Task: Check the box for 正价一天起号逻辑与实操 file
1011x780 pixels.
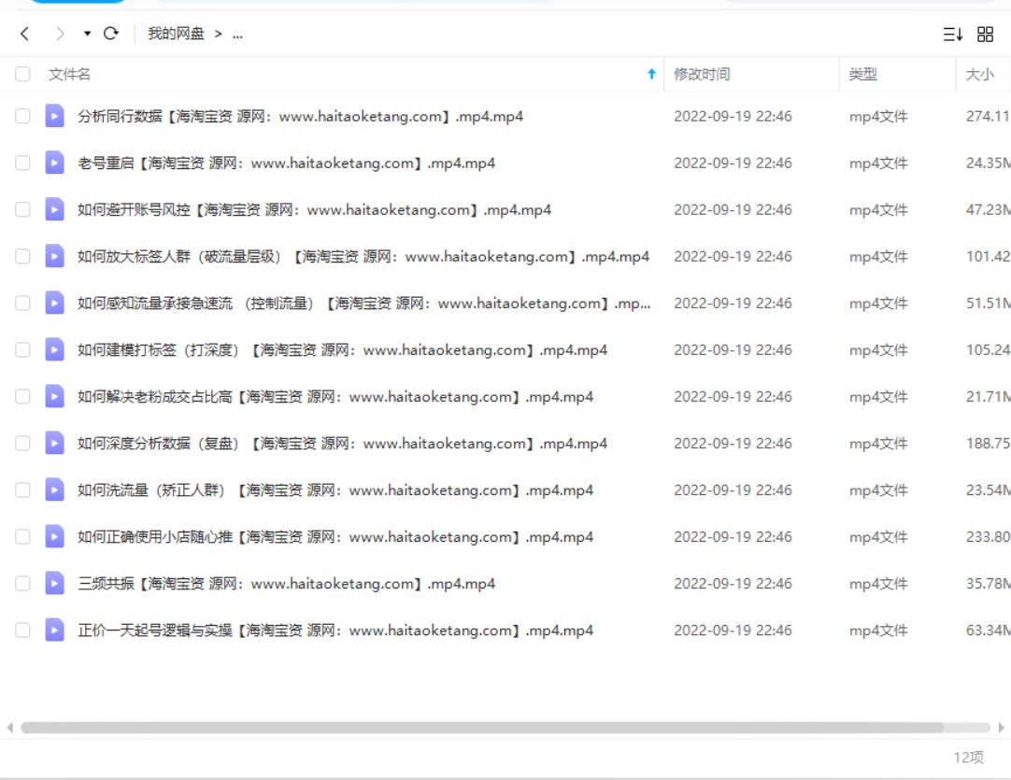Action: pyautogui.click(x=22, y=631)
